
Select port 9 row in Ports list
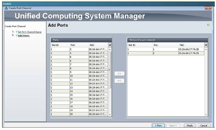click(x=79, y=72)
